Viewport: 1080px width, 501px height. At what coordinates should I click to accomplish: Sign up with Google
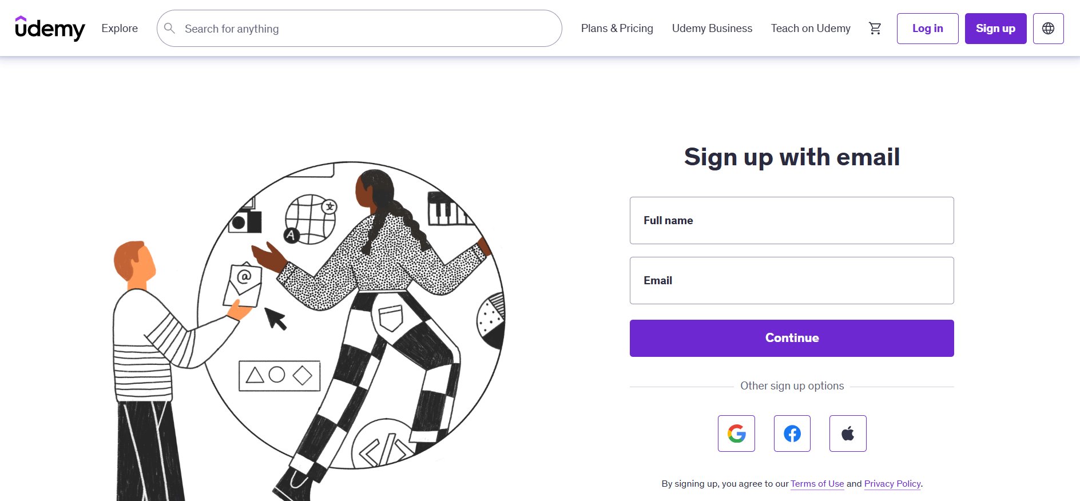tap(736, 434)
